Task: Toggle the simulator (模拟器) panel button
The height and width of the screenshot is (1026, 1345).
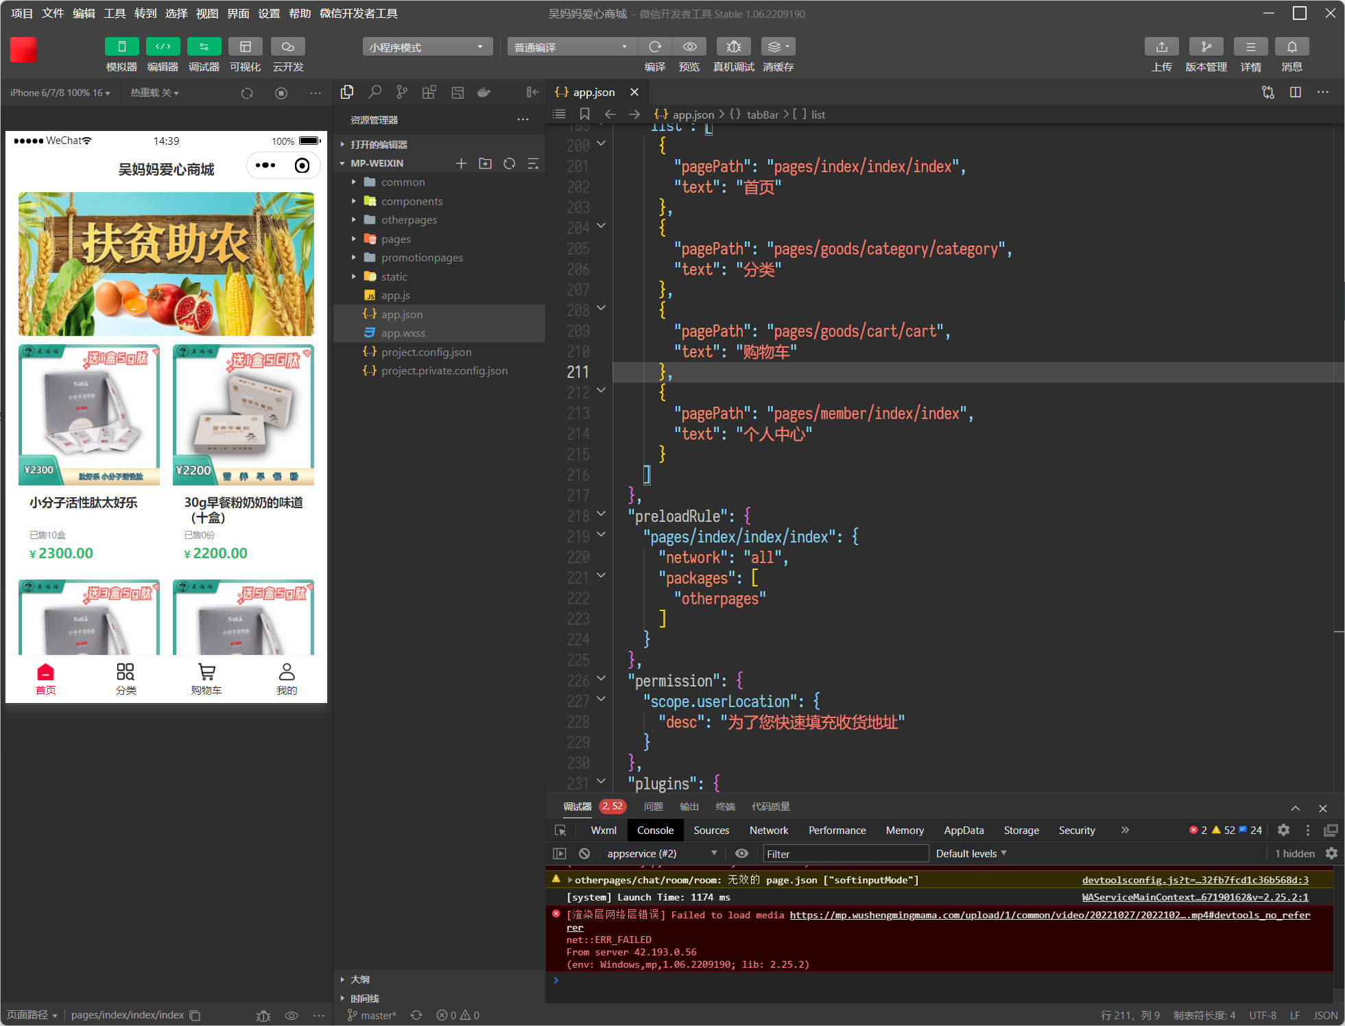Action: (121, 47)
